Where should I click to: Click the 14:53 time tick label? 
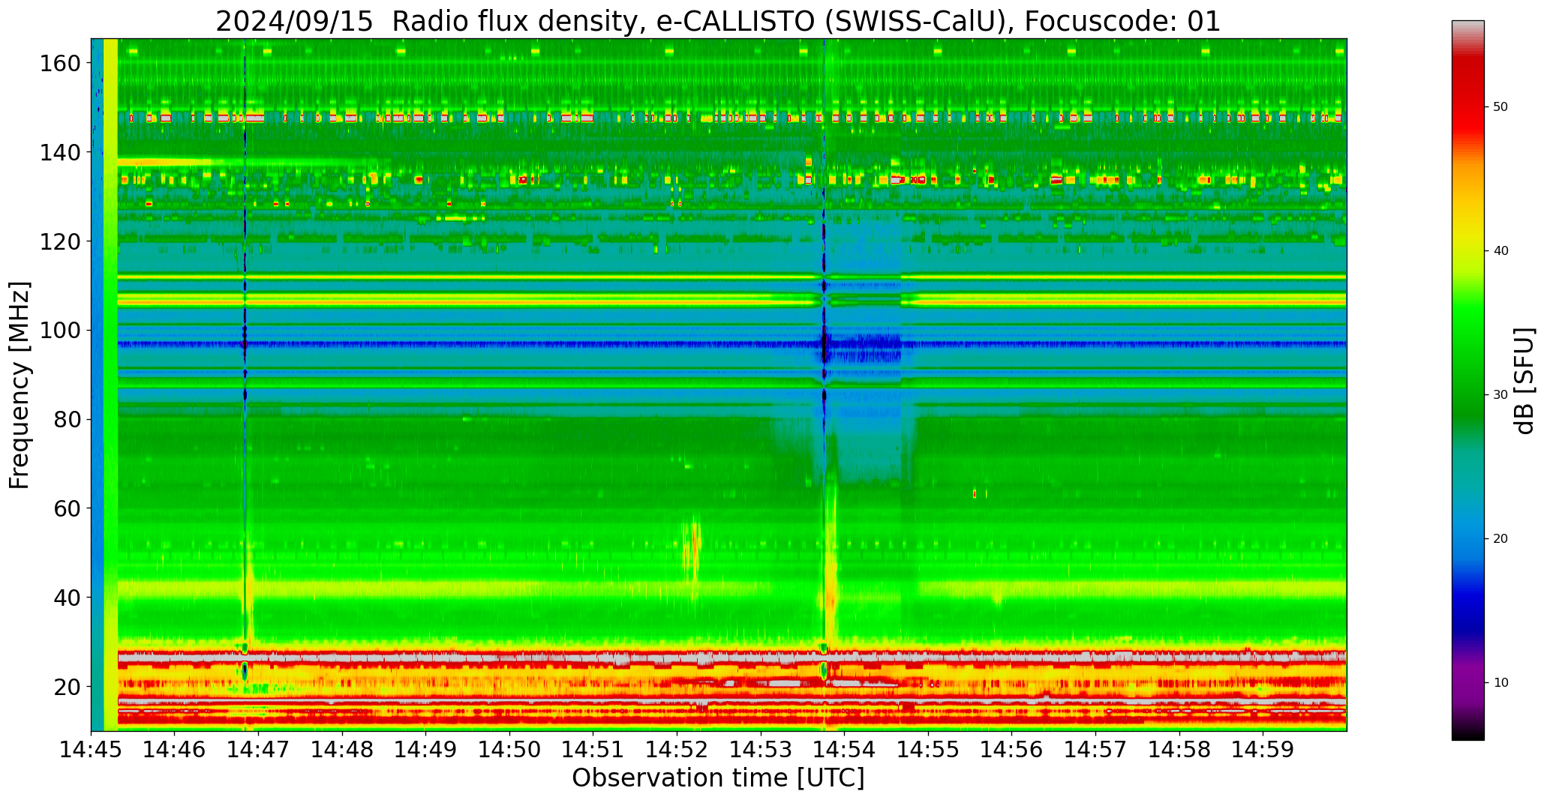[761, 749]
